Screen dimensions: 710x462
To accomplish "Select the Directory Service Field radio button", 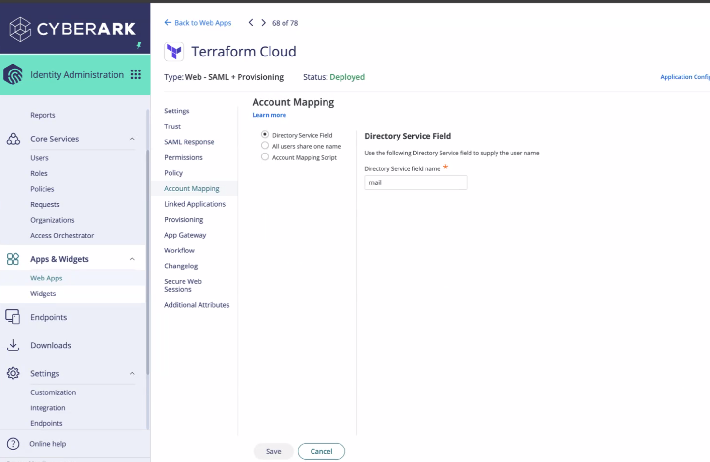I will tap(265, 135).
